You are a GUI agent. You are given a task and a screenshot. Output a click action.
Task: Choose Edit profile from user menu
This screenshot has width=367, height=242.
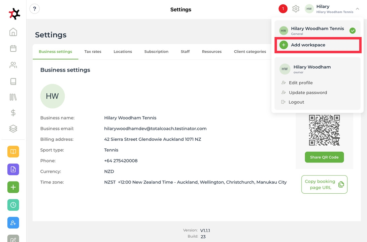point(301,83)
